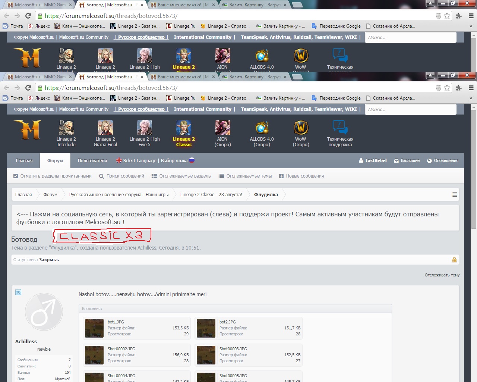Screen dimensions: 477x382
Task: Open the breadcrumb jump list icon
Action: (454, 194)
